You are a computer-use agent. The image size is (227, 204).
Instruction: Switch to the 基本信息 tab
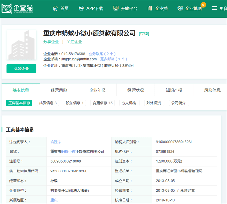point(20,90)
